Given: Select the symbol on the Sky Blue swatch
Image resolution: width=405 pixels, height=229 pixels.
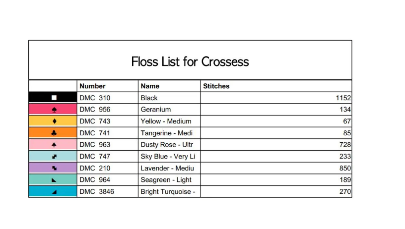Looking at the screenshot, I should tap(54, 157).
